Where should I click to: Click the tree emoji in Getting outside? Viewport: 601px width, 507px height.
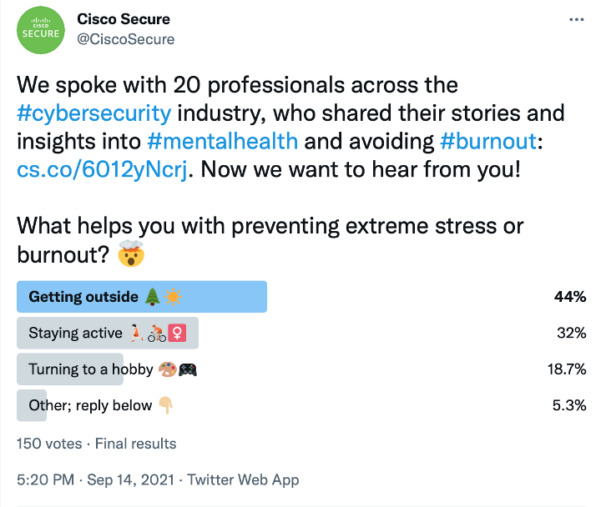point(151,297)
